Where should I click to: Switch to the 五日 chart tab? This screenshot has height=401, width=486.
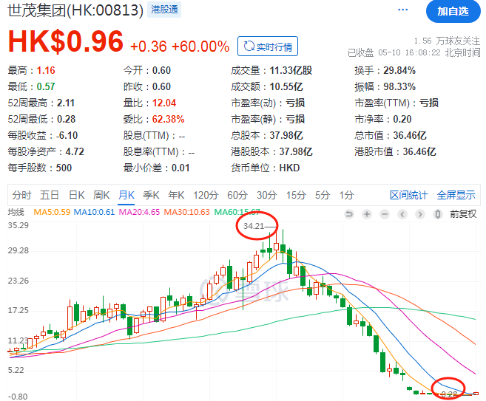50,195
